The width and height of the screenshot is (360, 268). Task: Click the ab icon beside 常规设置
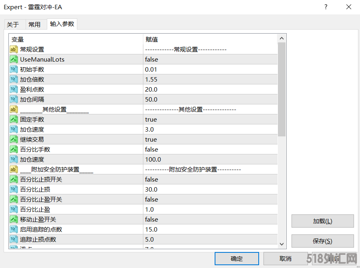tap(14, 49)
